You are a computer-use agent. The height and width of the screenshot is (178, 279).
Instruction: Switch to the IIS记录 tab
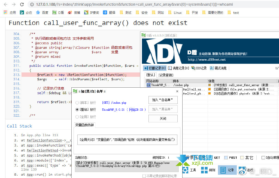click(x=199, y=68)
